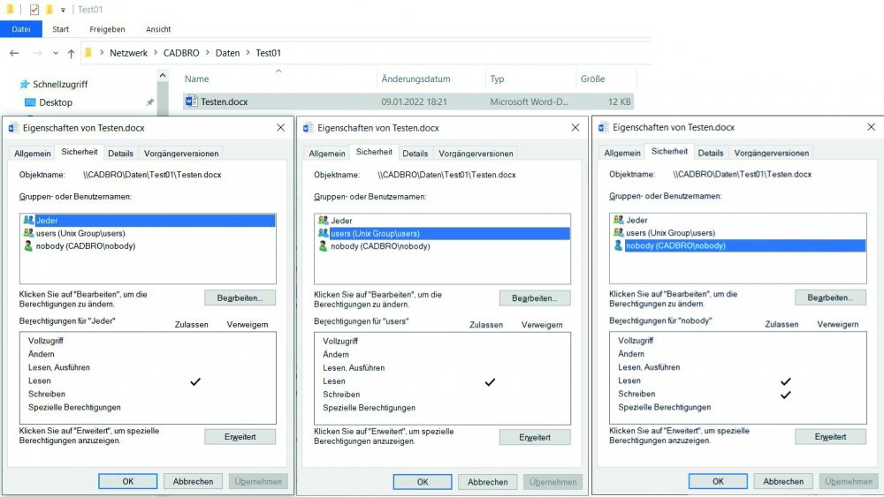Click the navigation pane scroll-up arrow

point(163,75)
